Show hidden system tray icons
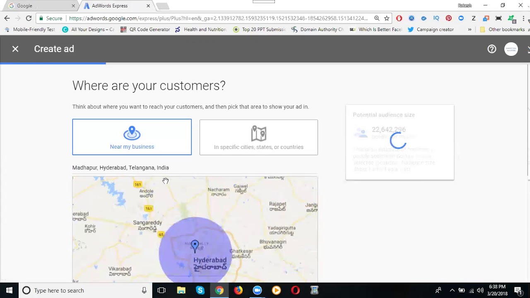The image size is (530, 298). (452, 290)
